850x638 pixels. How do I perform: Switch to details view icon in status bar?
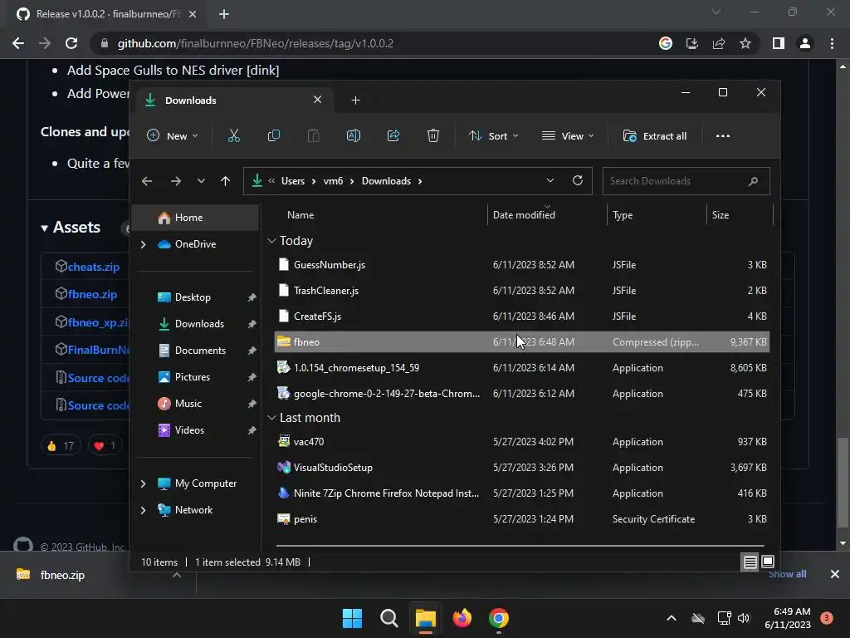pos(750,562)
